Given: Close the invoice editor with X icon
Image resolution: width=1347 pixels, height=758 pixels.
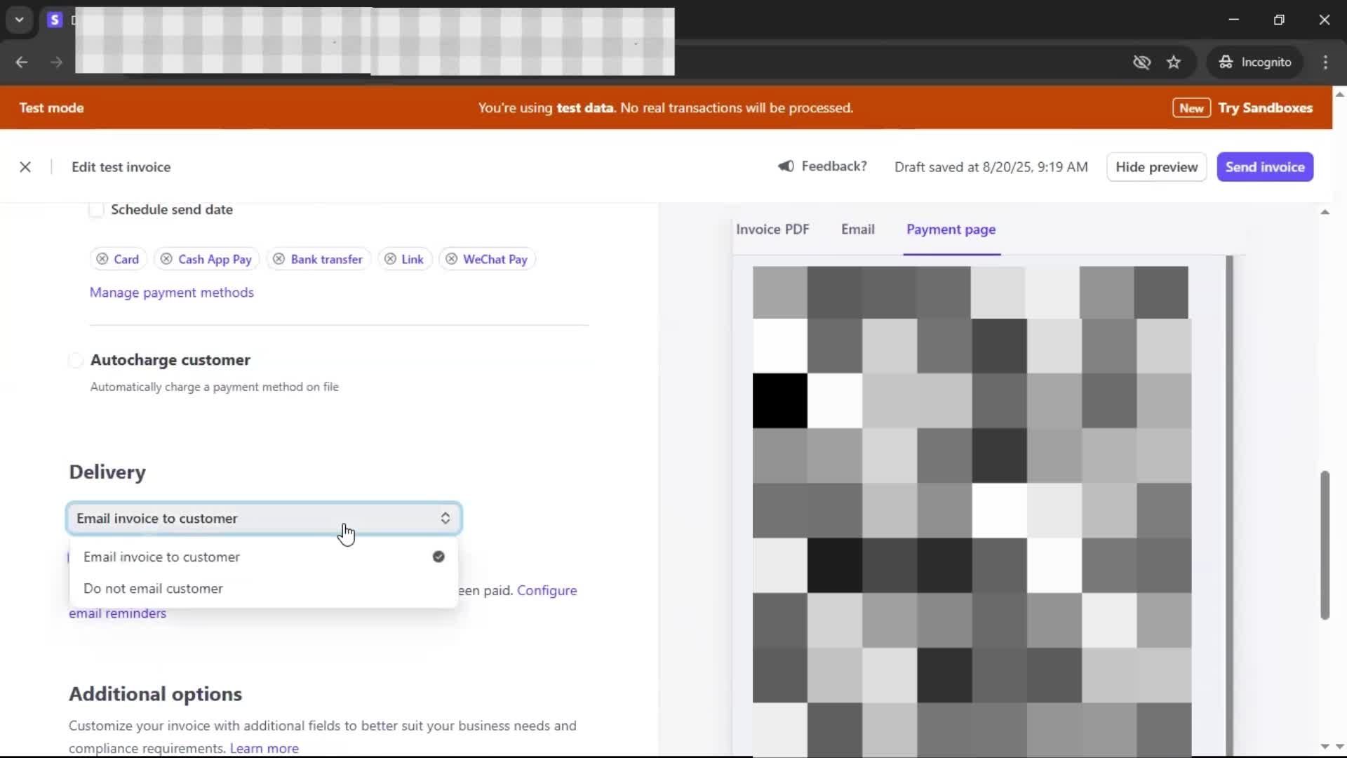Looking at the screenshot, I should 25,167.
